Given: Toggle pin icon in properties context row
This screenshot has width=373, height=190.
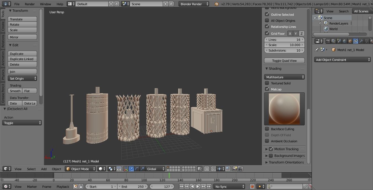Looking at the screenshot, I should point(317,50).
